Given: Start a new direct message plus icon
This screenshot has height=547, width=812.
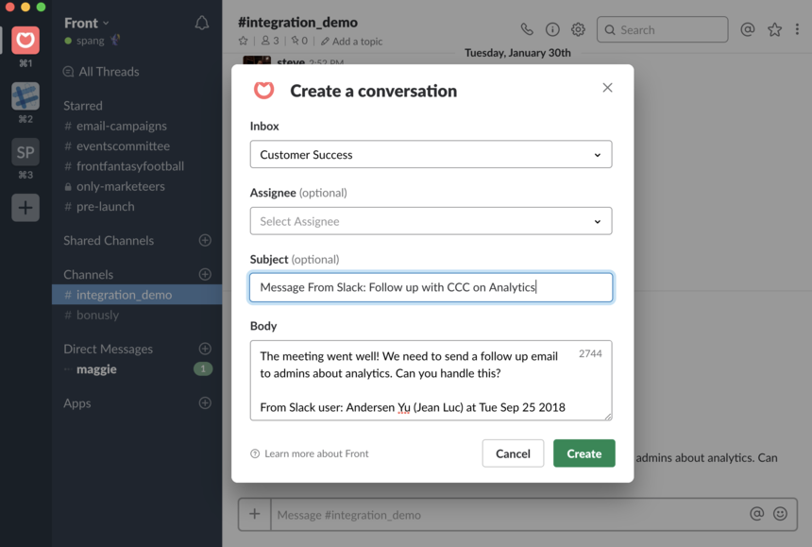Looking at the screenshot, I should [205, 349].
